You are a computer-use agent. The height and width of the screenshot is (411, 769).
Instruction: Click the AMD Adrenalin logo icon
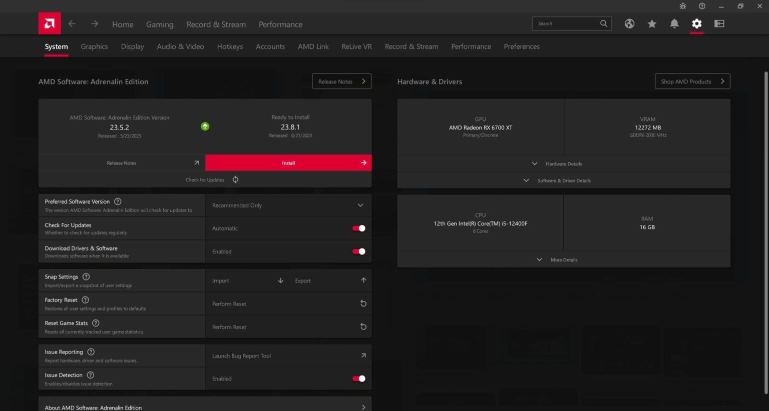(x=49, y=23)
